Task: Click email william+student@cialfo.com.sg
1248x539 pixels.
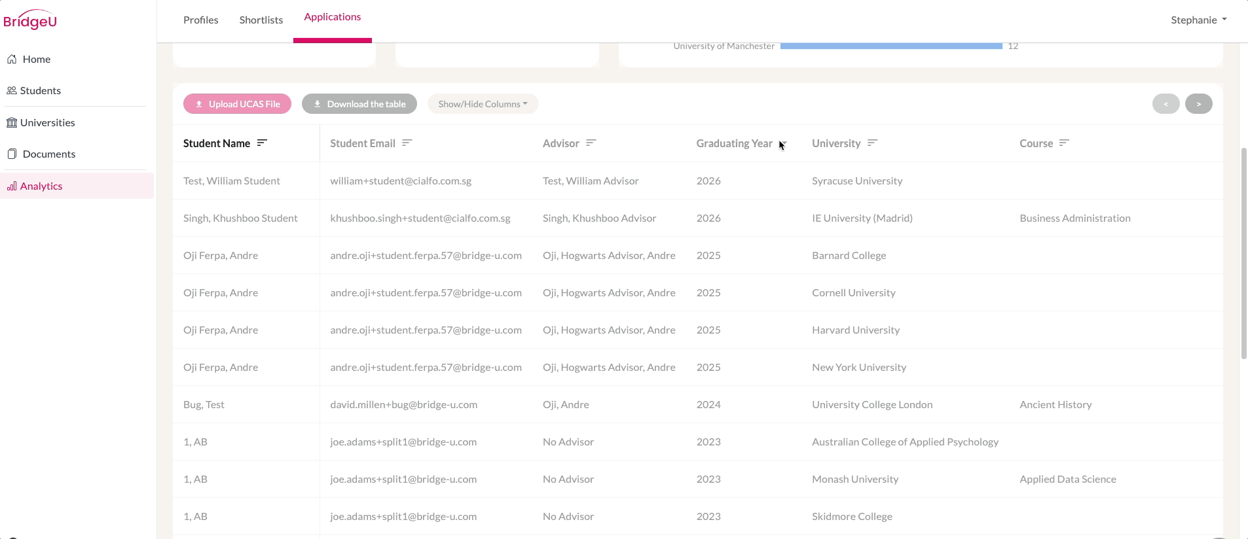Action: pyautogui.click(x=401, y=181)
